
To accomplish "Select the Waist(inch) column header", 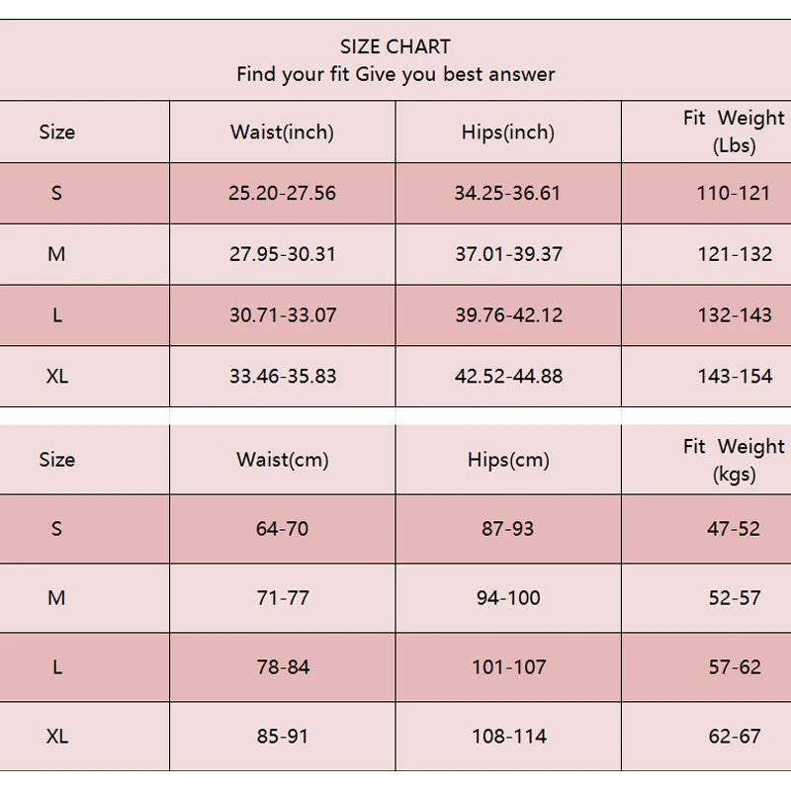I will point(282,132).
